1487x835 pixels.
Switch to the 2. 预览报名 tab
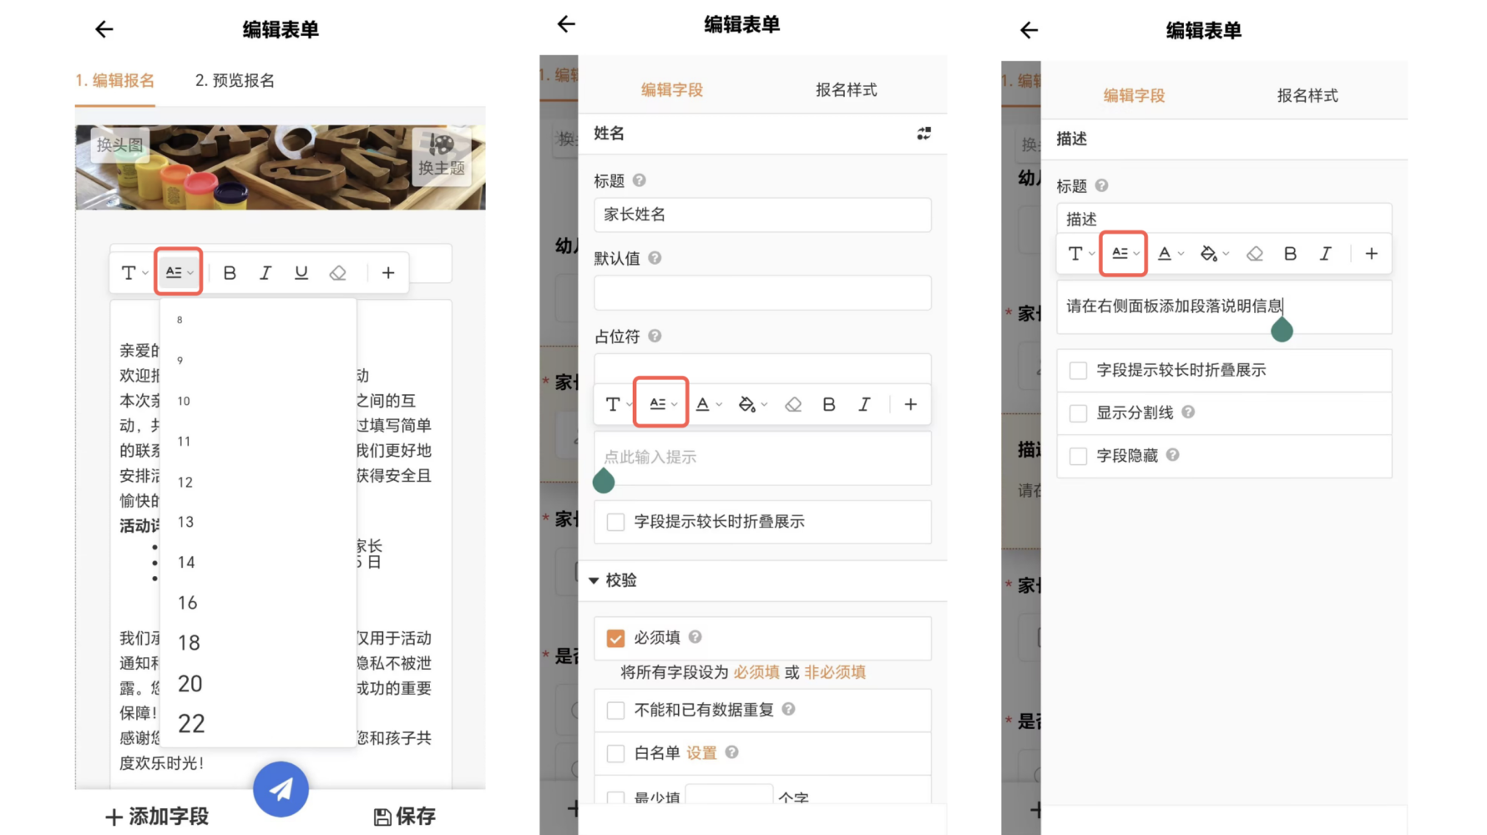(x=235, y=81)
